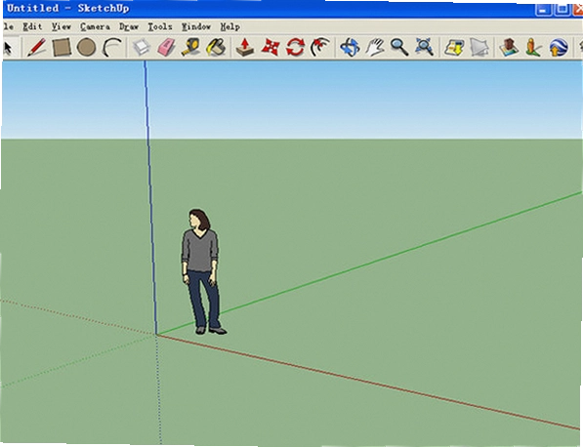Activate the pink Eraser tool

pyautogui.click(x=167, y=48)
